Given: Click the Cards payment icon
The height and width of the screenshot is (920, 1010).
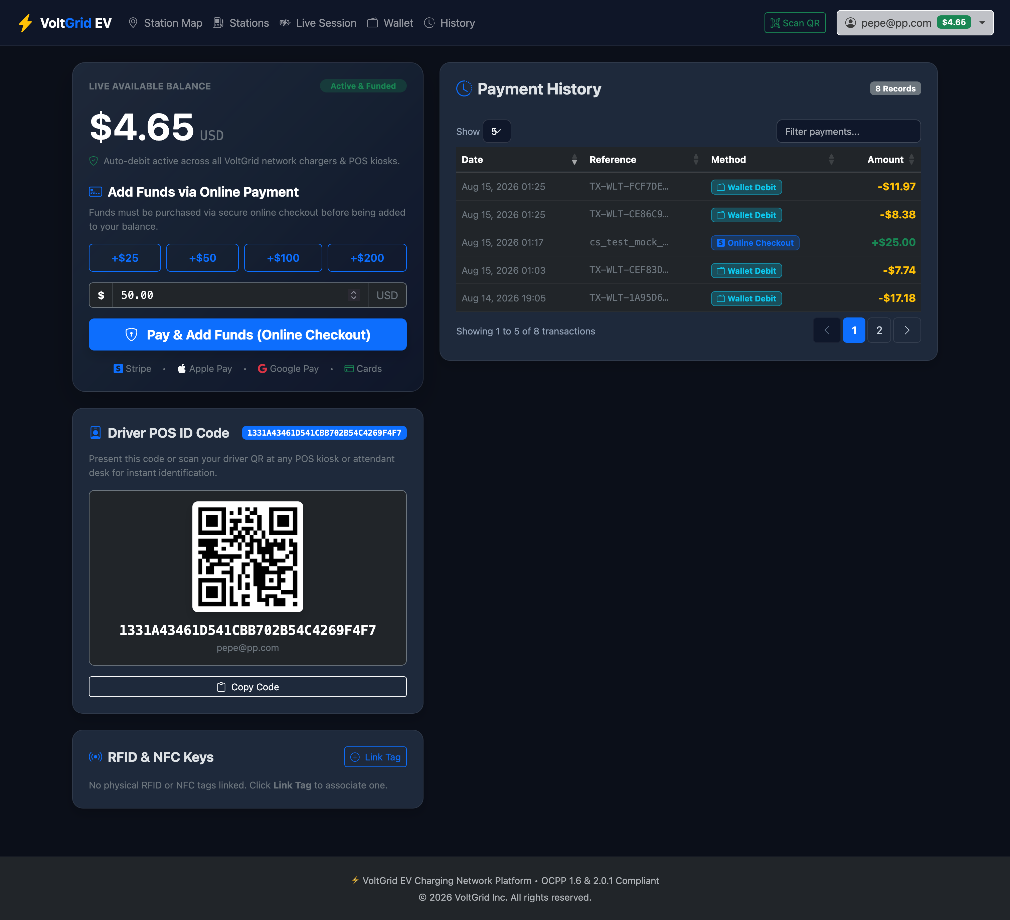Looking at the screenshot, I should pos(349,369).
